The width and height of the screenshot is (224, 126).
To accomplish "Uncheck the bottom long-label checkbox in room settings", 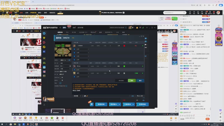I will (x=66, y=86).
